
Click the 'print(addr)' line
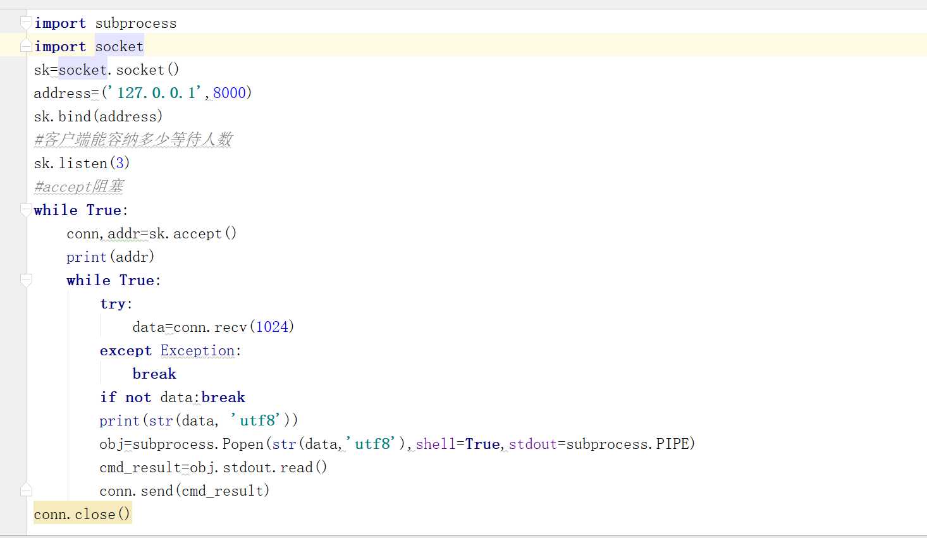[x=111, y=257]
